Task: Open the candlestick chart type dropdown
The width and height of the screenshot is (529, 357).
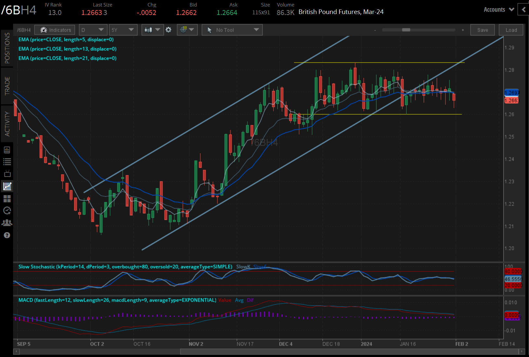Action: pos(152,30)
